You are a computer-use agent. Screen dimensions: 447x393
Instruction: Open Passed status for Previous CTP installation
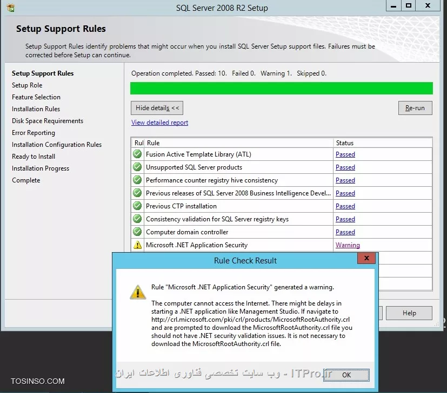pyautogui.click(x=345, y=206)
